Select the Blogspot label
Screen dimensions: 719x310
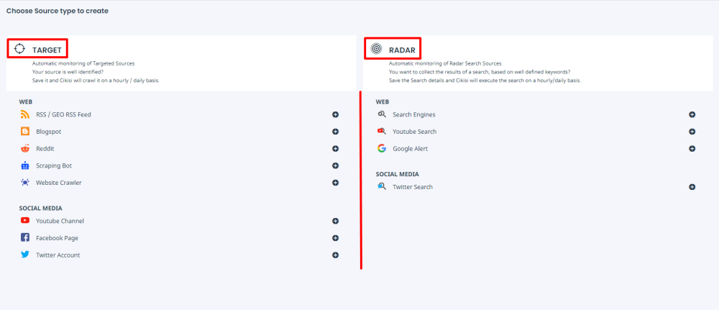click(x=49, y=132)
